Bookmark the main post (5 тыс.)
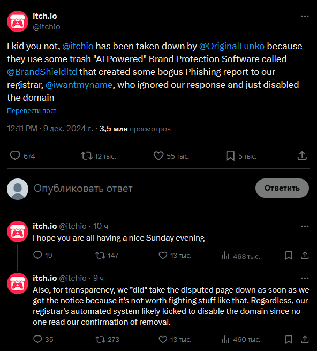This screenshot has width=317, height=351. coord(230,156)
